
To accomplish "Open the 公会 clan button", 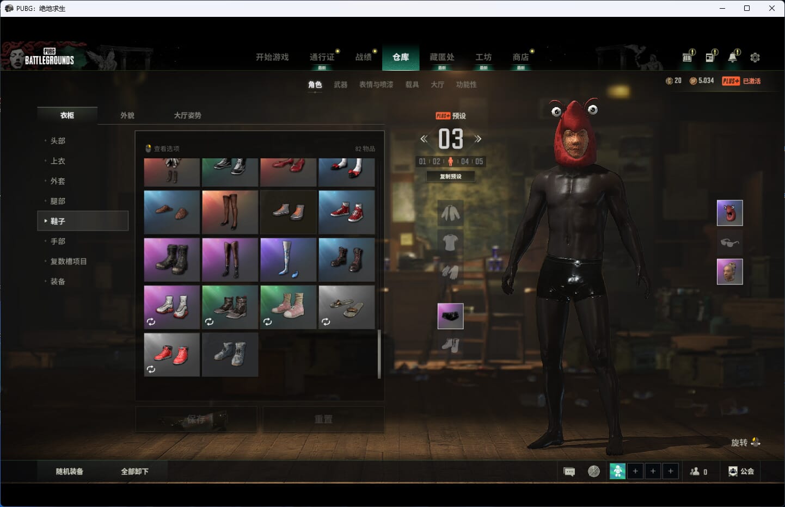I will tap(741, 472).
